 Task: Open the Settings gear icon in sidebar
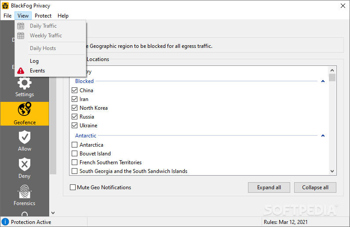25,83
